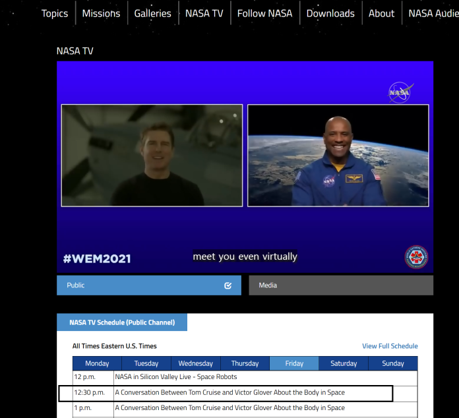Viewport: 459px width, 418px height.
Task: Select the Friday schedule tab
Action: (x=294, y=363)
